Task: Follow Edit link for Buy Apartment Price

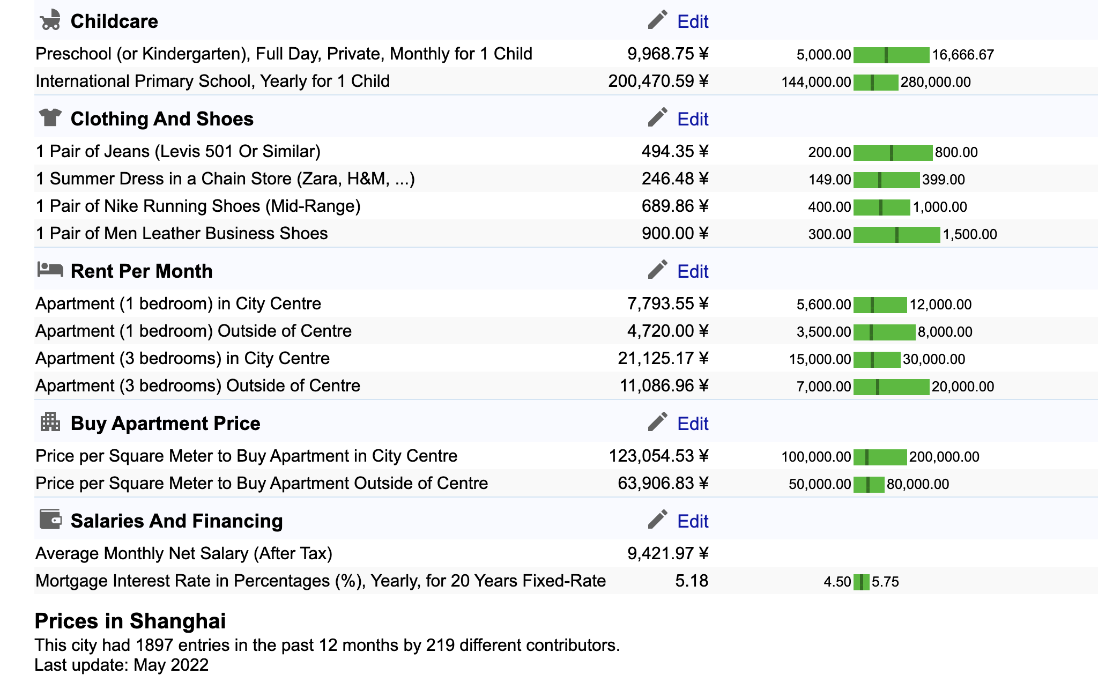Action: point(693,424)
